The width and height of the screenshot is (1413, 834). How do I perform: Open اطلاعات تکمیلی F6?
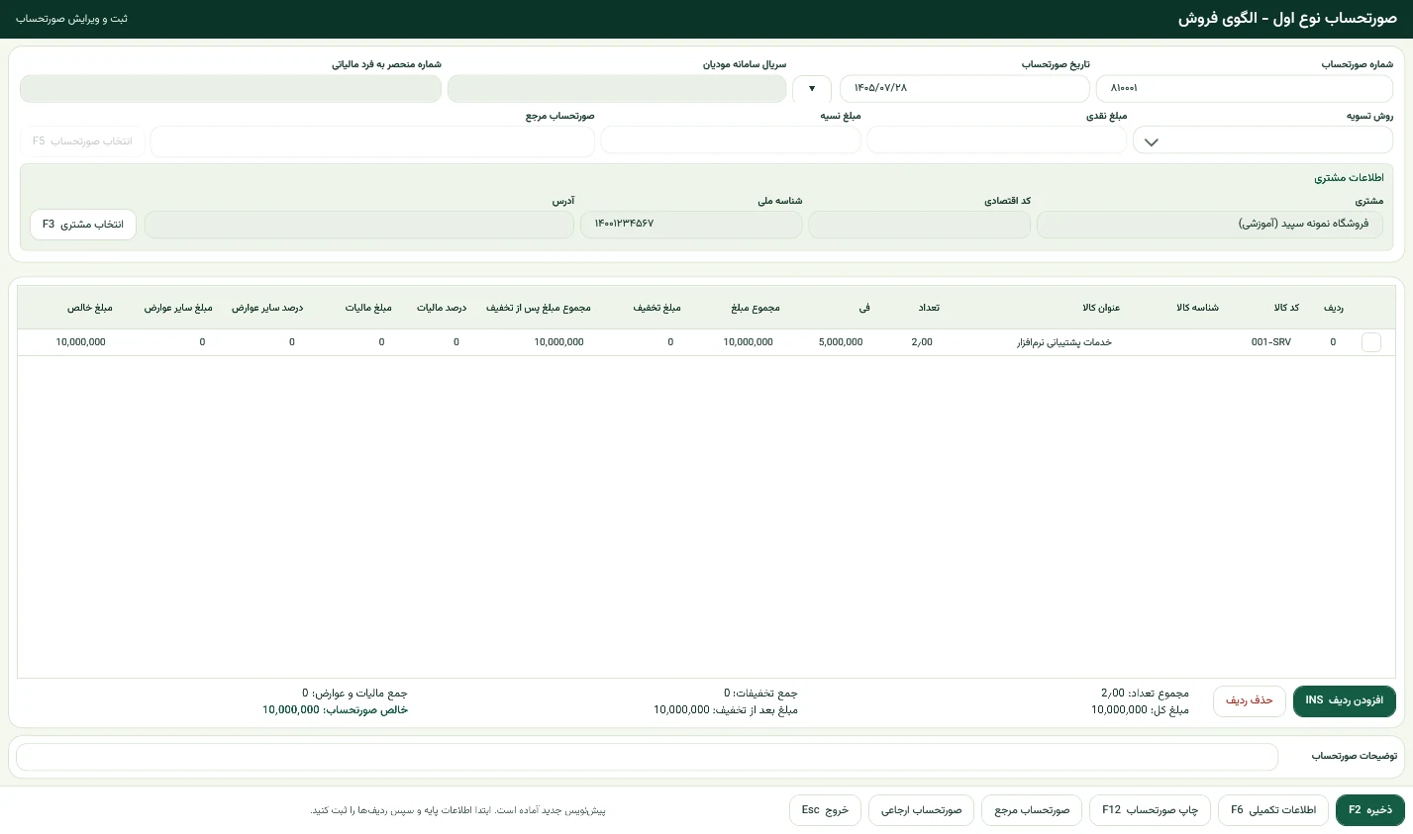[1273, 810]
